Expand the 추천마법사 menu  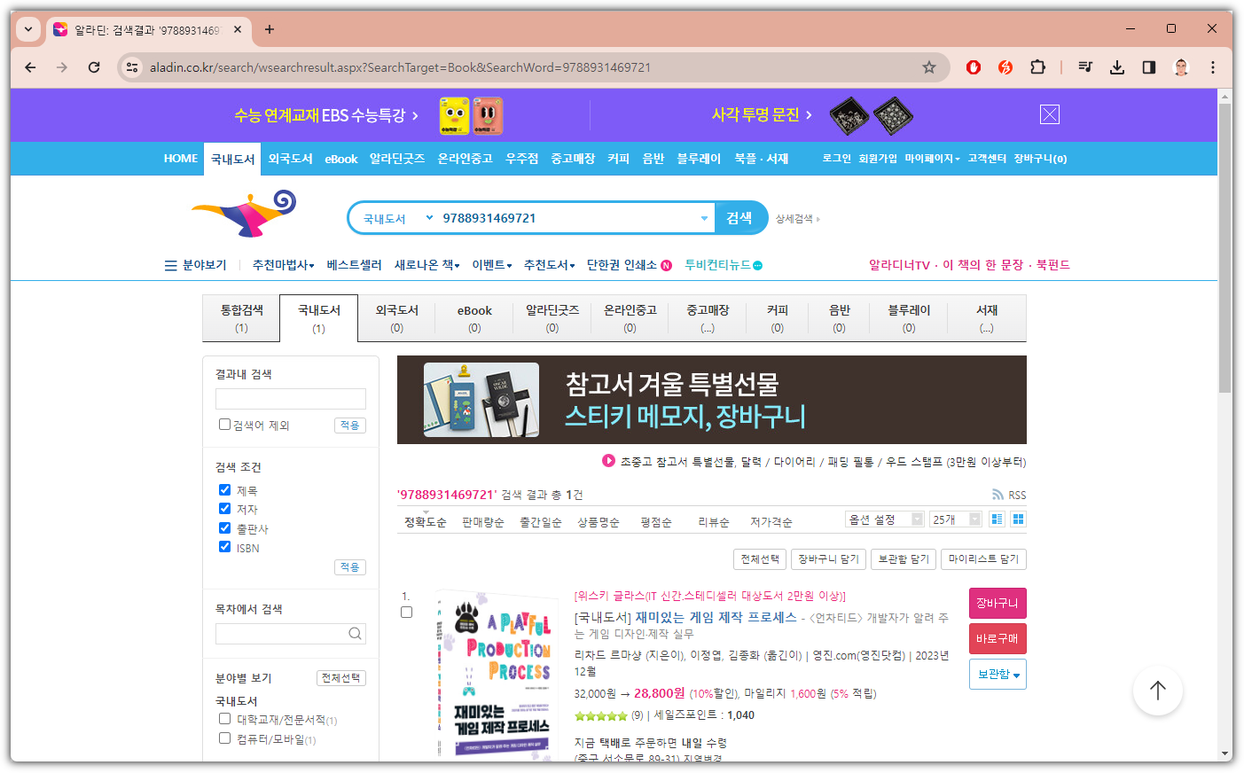[283, 265]
